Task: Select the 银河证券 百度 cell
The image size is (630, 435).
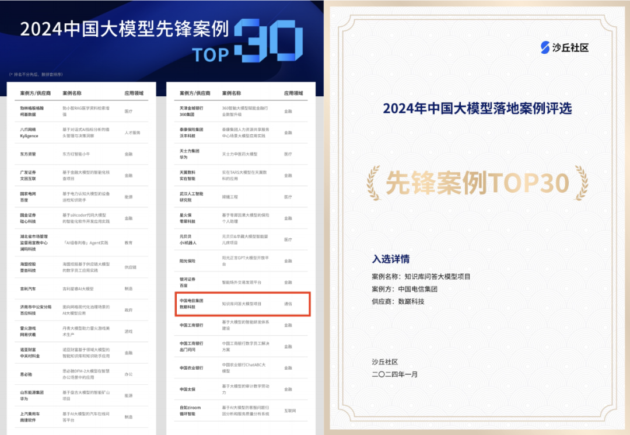Action: pyautogui.click(x=187, y=282)
